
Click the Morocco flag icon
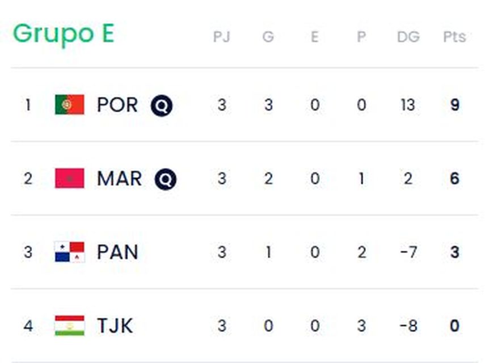pos(69,179)
